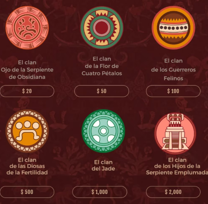Select the $ 100 amount button

click(173, 91)
